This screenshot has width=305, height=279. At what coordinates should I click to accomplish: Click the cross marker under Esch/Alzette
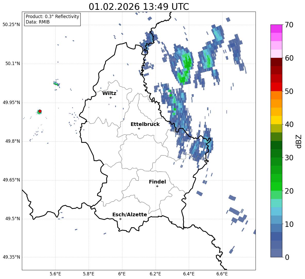coord(120,219)
